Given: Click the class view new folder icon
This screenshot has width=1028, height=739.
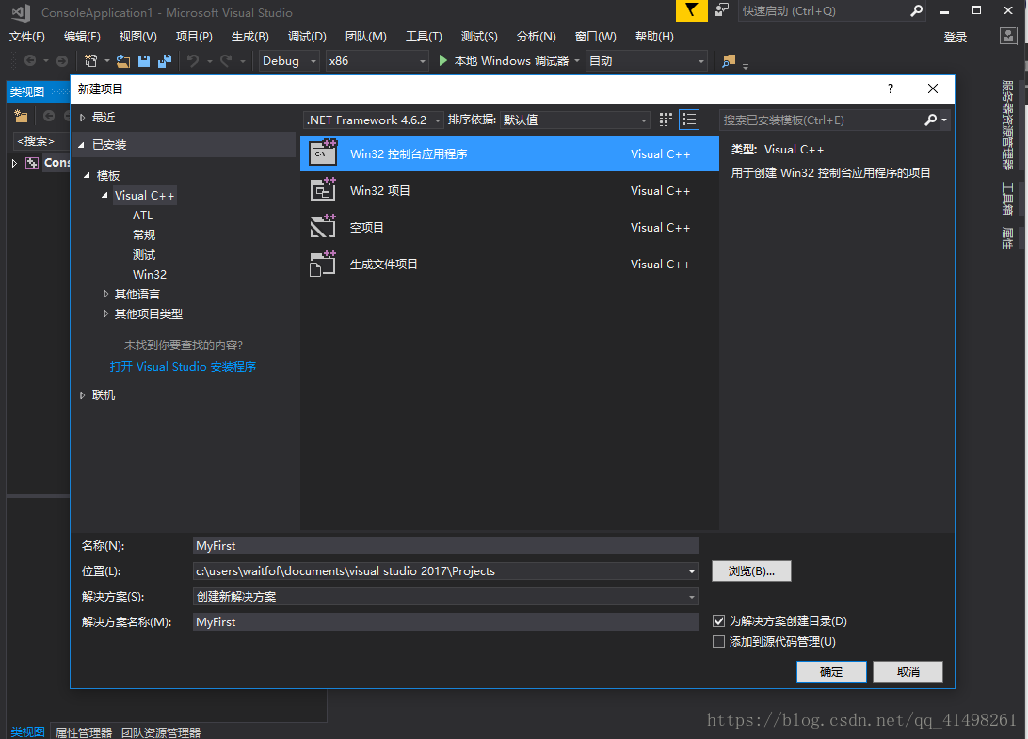Looking at the screenshot, I should tap(21, 116).
